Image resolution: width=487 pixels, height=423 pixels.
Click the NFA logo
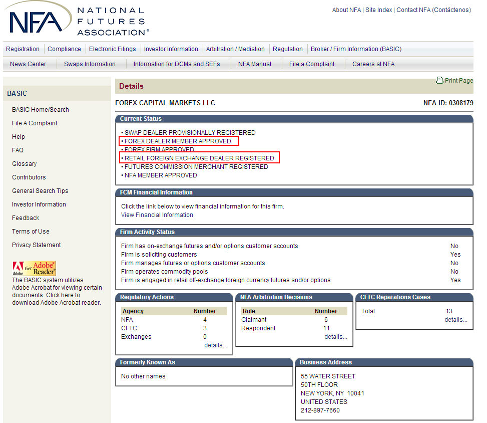(x=77, y=19)
